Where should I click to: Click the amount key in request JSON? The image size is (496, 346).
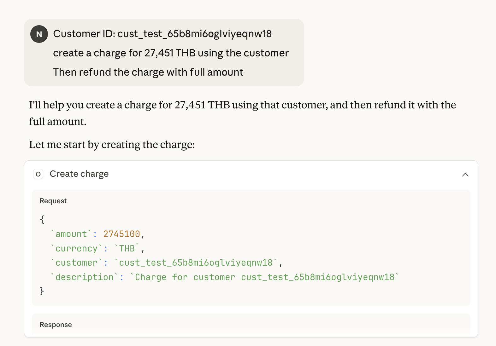click(x=71, y=234)
